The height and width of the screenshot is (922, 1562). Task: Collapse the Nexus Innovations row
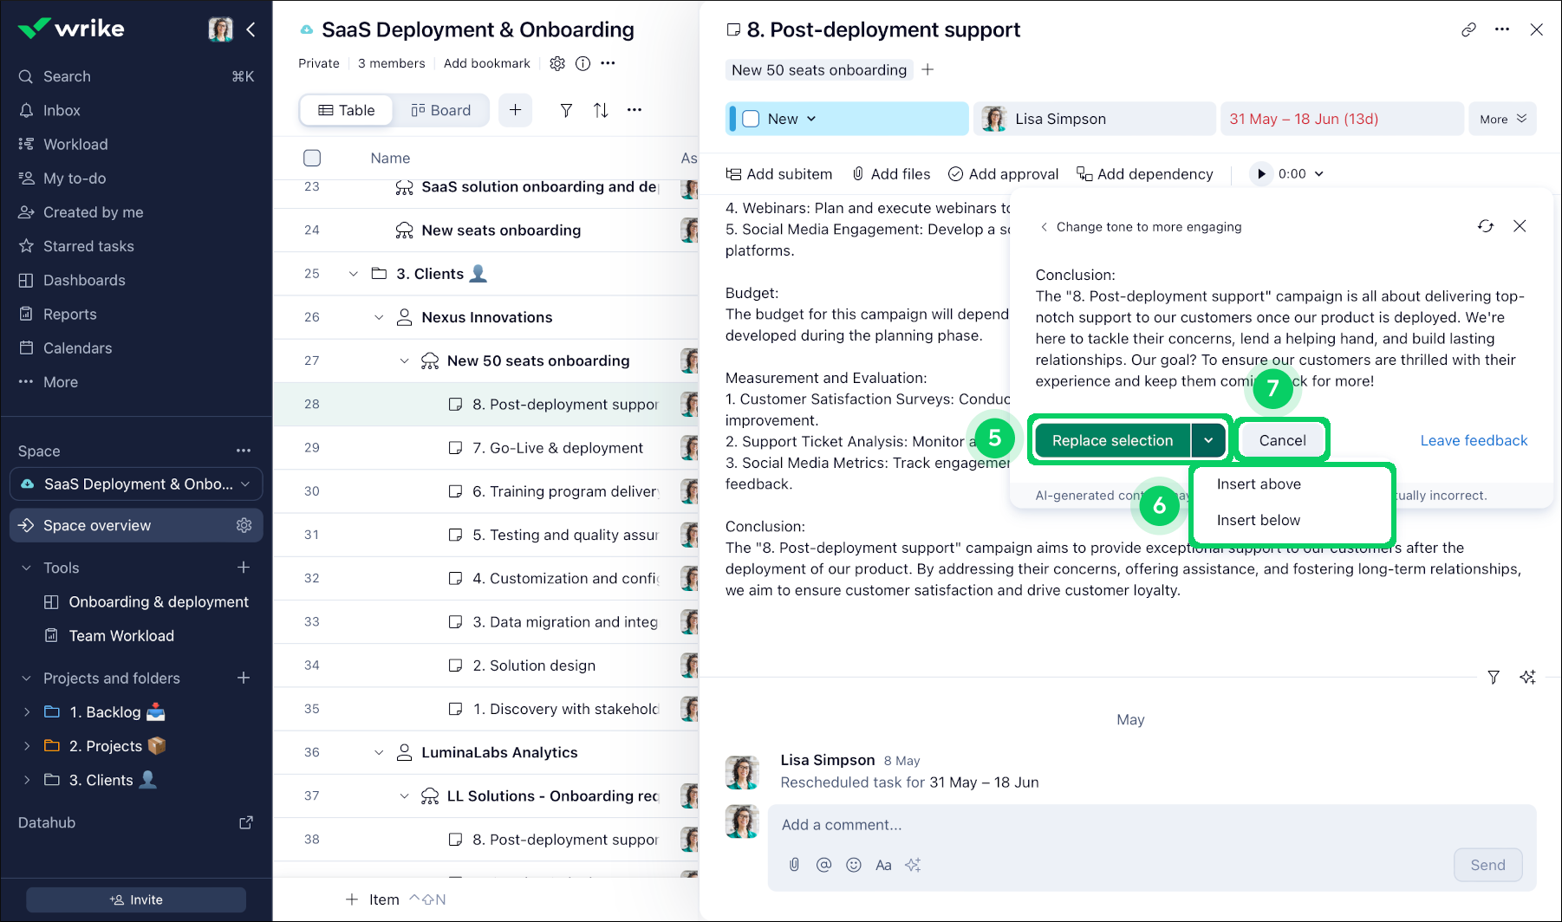click(x=379, y=317)
